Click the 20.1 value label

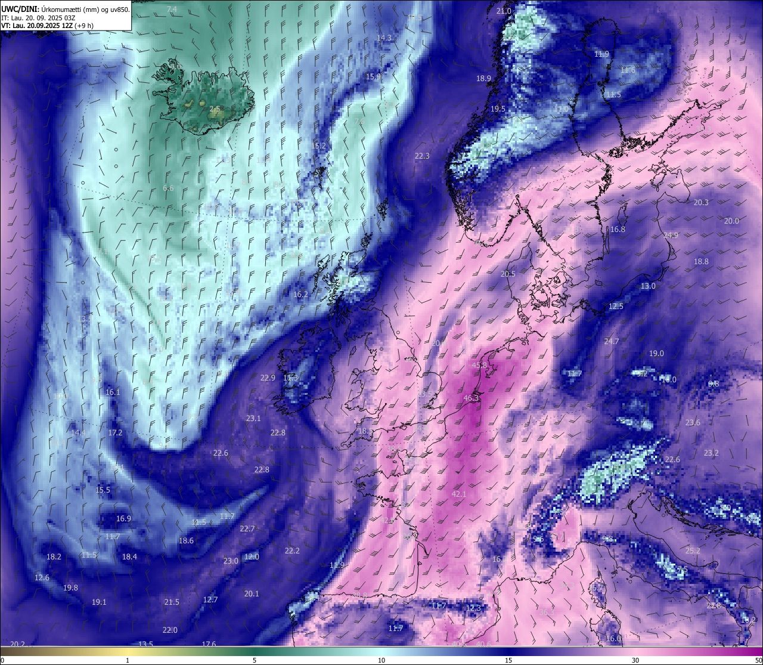[x=252, y=593]
